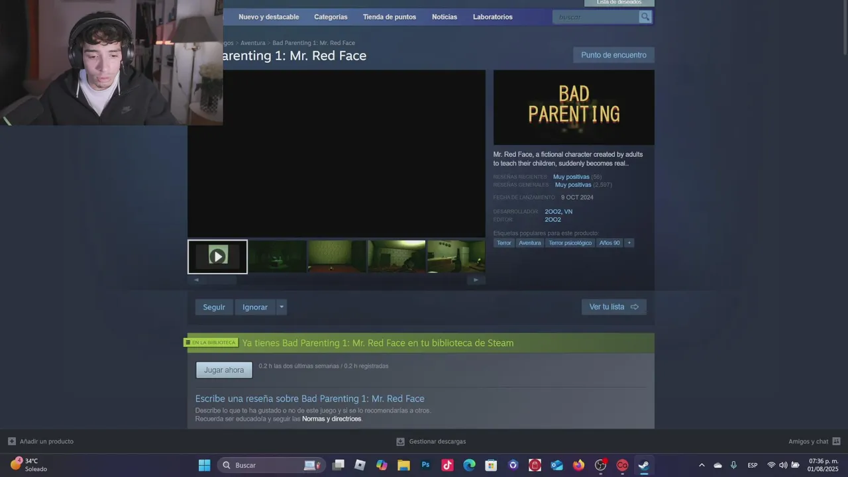Click the Terror tag
848x477 pixels.
click(x=504, y=243)
